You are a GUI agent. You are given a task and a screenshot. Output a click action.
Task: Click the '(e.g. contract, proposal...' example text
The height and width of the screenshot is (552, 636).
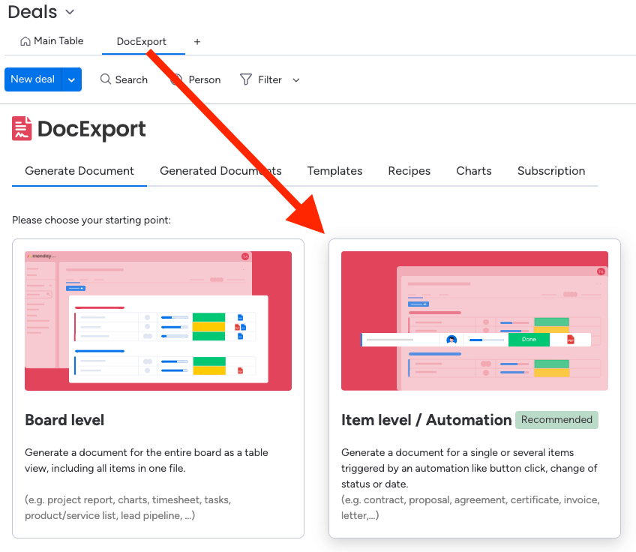coord(470,508)
